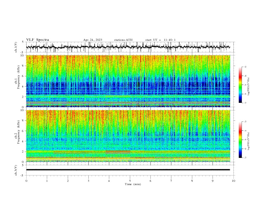Click the ch.3 flat voltage trace
The height and width of the screenshot is (203, 263).
128,170
